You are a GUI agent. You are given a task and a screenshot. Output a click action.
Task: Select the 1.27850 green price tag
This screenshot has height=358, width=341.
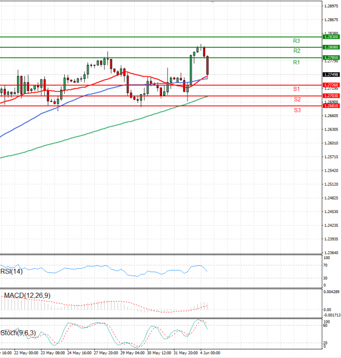click(331, 57)
